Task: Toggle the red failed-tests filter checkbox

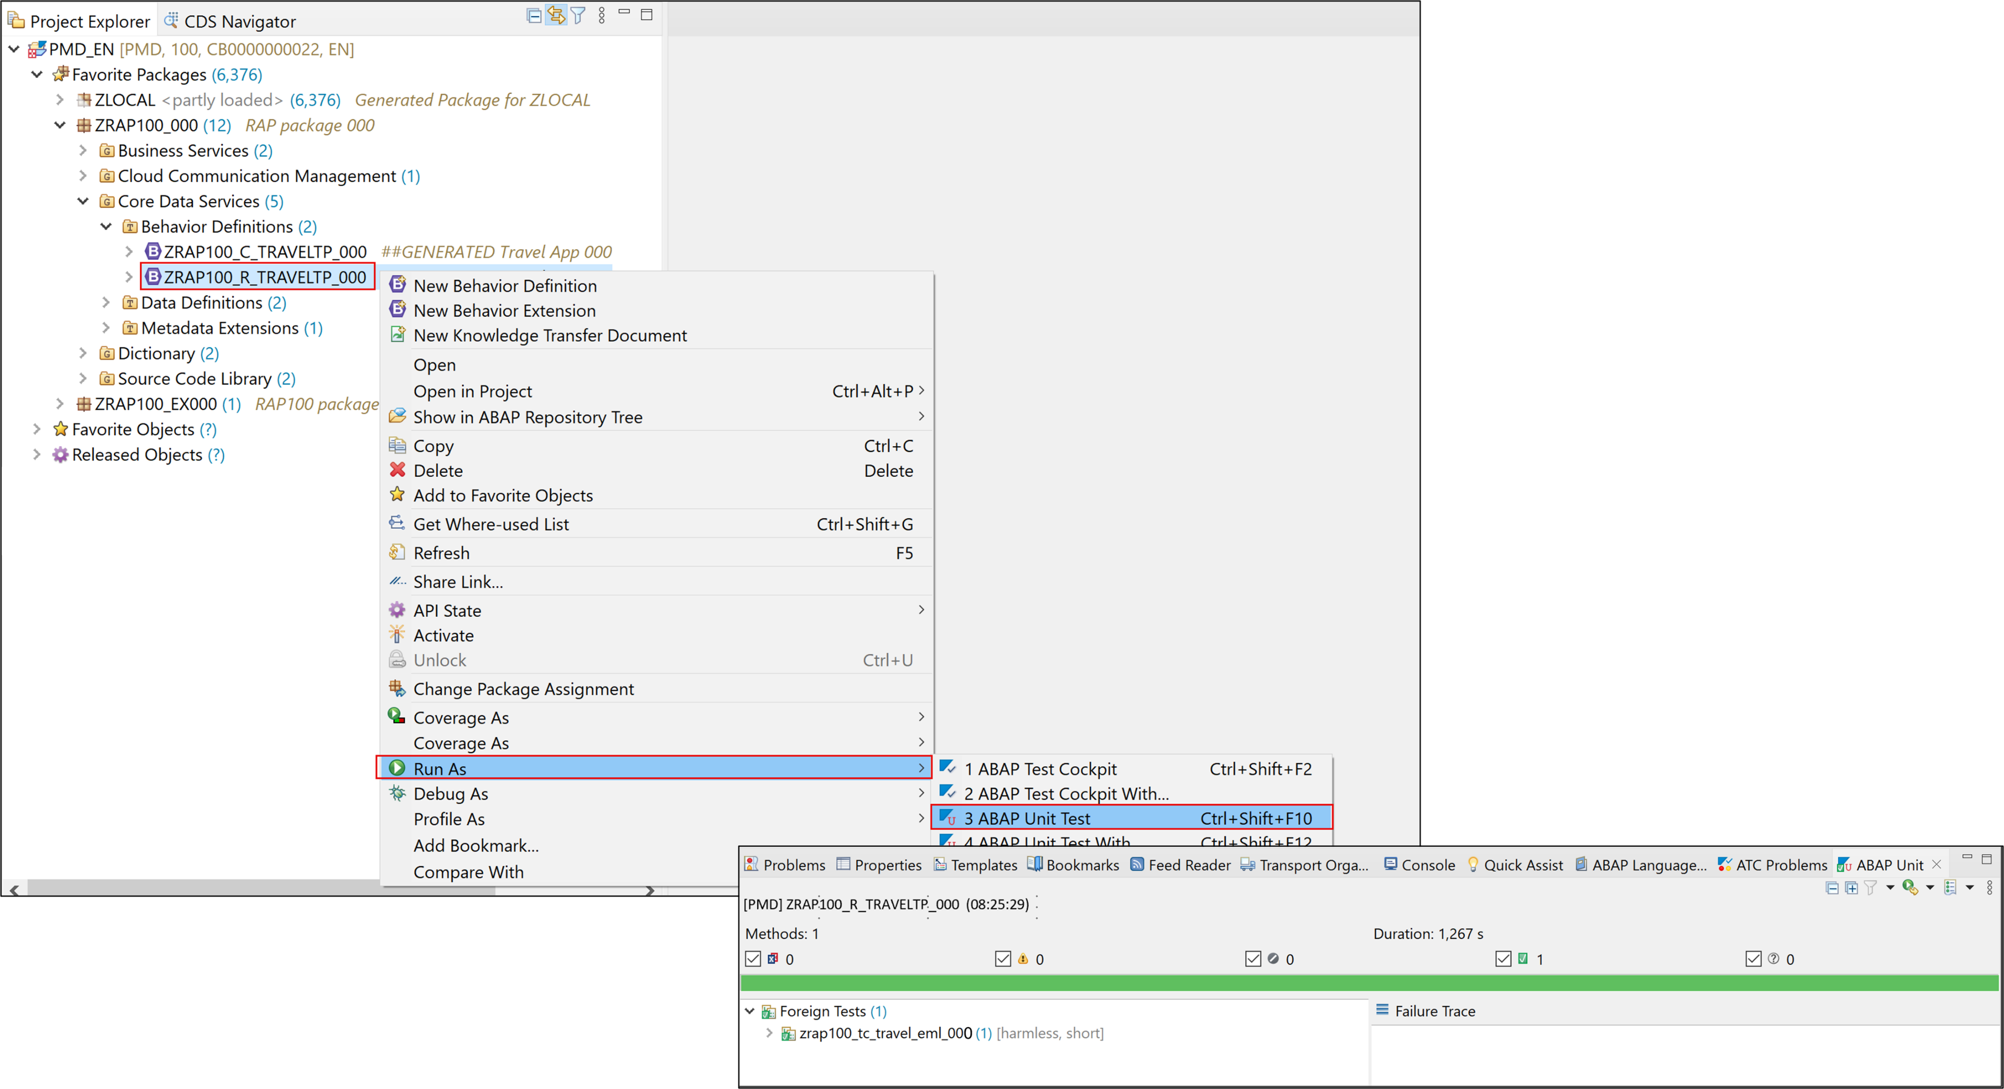Action: (753, 959)
